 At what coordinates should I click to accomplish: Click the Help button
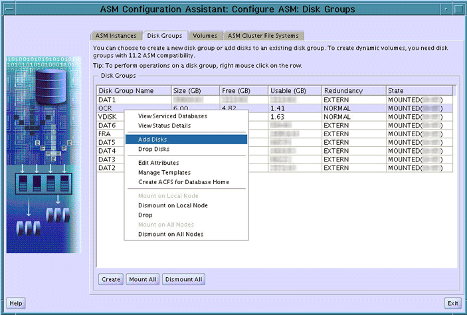16,303
